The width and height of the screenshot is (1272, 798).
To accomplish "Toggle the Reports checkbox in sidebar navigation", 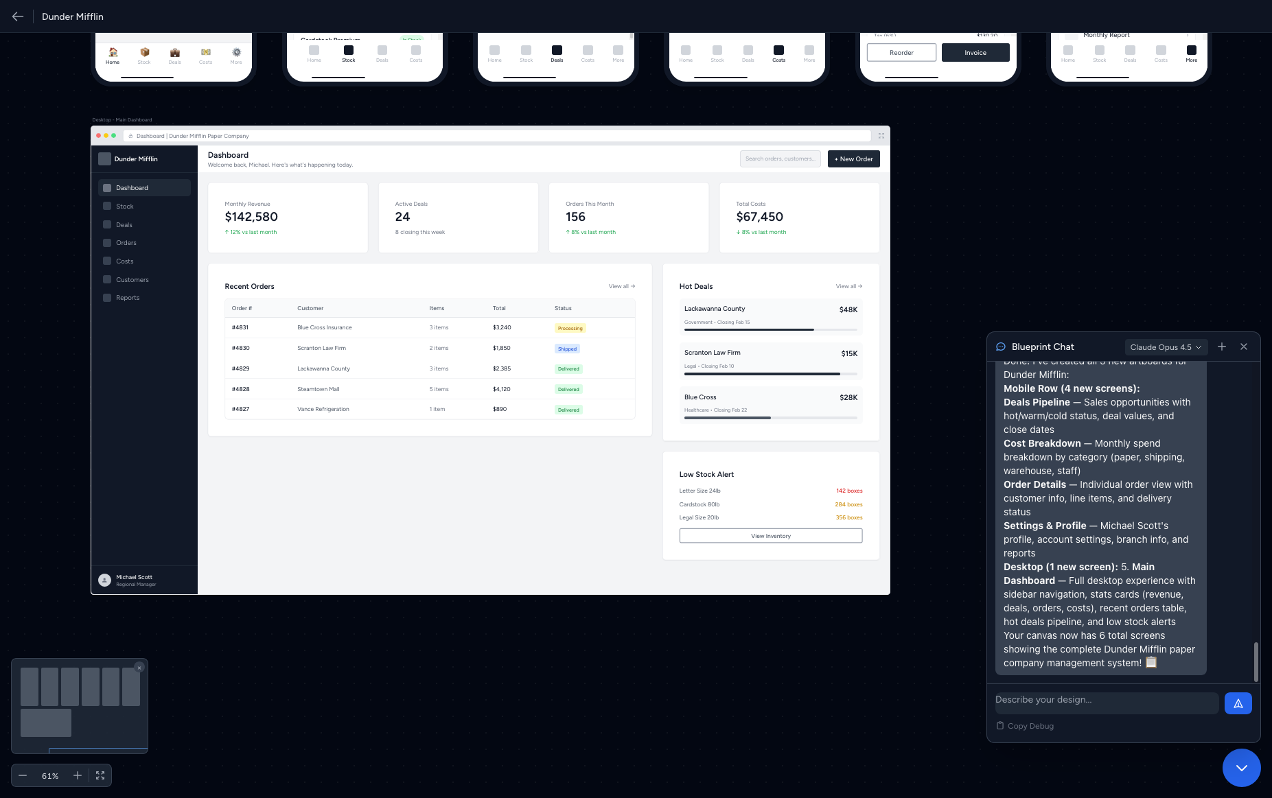I will click(107, 298).
